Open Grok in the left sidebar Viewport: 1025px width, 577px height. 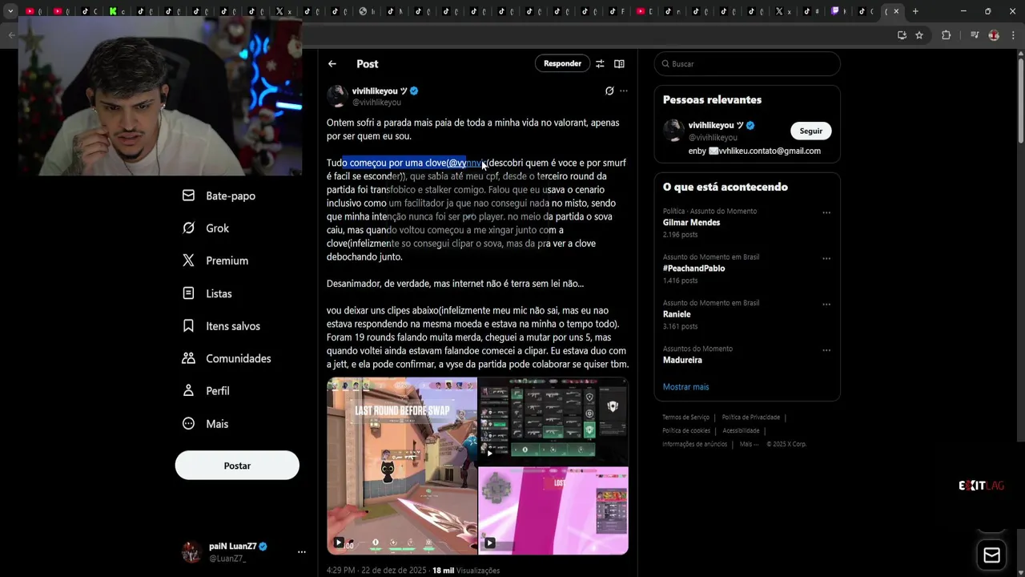tap(206, 228)
